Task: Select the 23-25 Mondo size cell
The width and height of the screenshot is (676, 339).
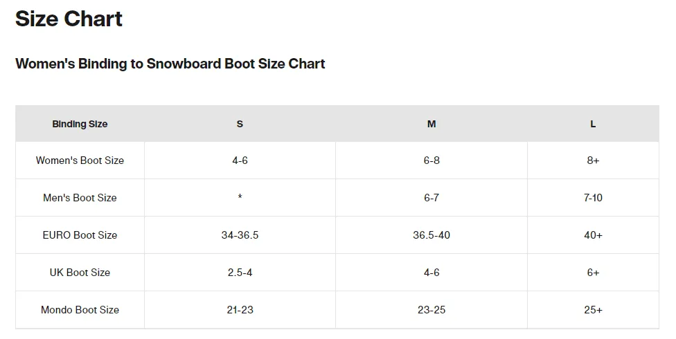Action: 431,310
